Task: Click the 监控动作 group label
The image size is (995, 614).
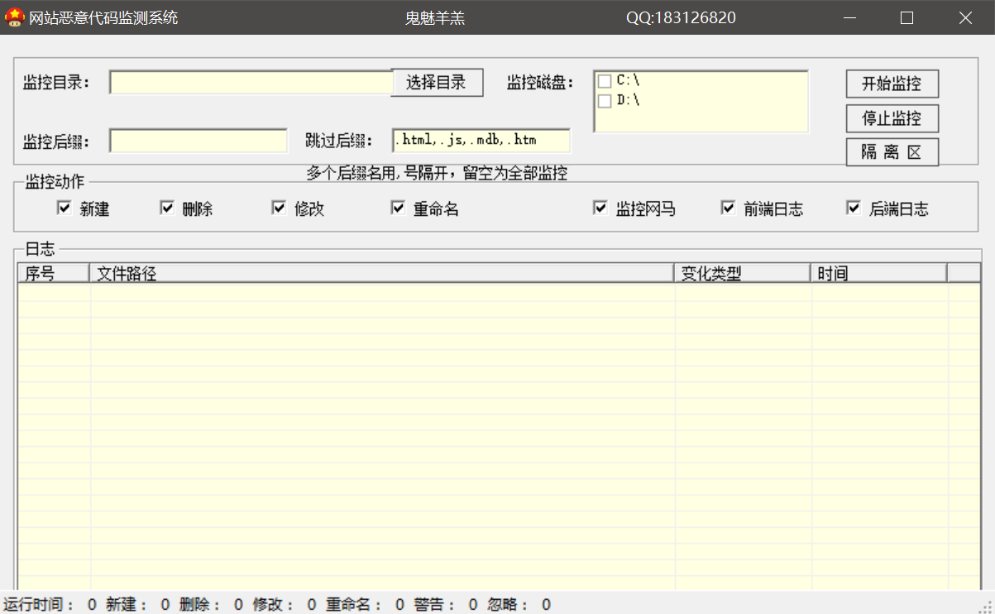Action: point(55,182)
